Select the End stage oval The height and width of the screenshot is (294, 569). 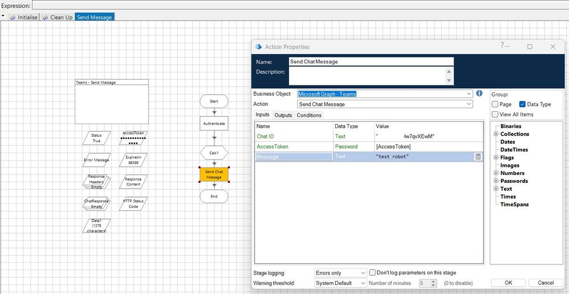tap(214, 196)
